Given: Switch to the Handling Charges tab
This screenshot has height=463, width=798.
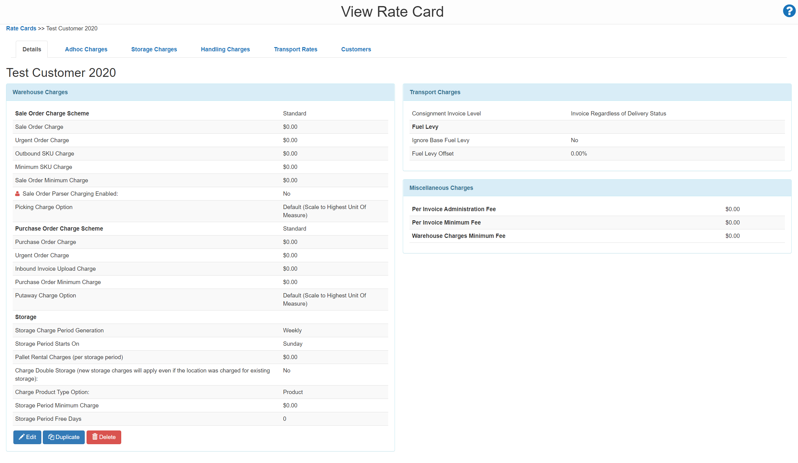Looking at the screenshot, I should click(x=225, y=49).
